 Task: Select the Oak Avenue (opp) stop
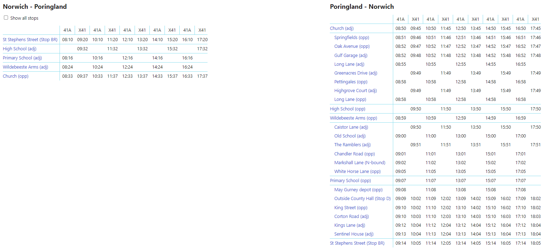coord(352,46)
